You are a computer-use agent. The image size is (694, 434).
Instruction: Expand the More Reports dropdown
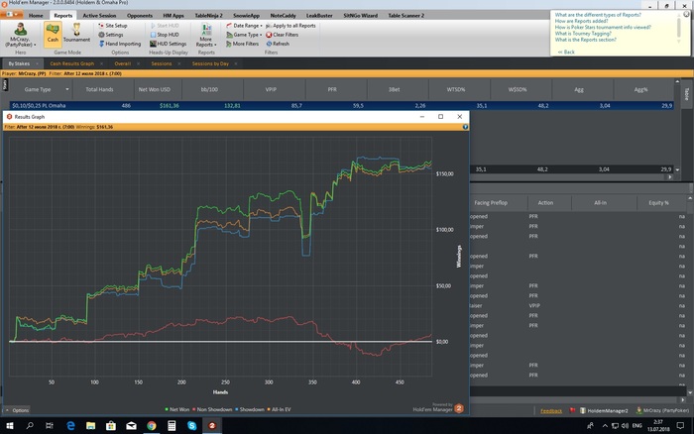206,35
